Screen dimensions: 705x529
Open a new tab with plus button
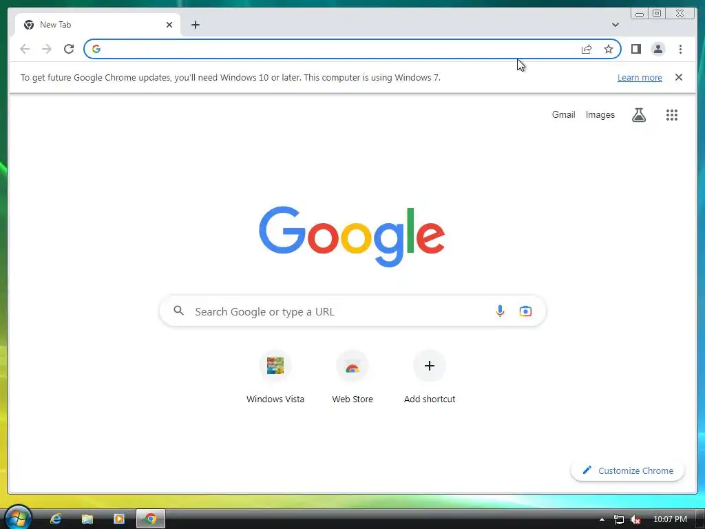pyautogui.click(x=195, y=25)
